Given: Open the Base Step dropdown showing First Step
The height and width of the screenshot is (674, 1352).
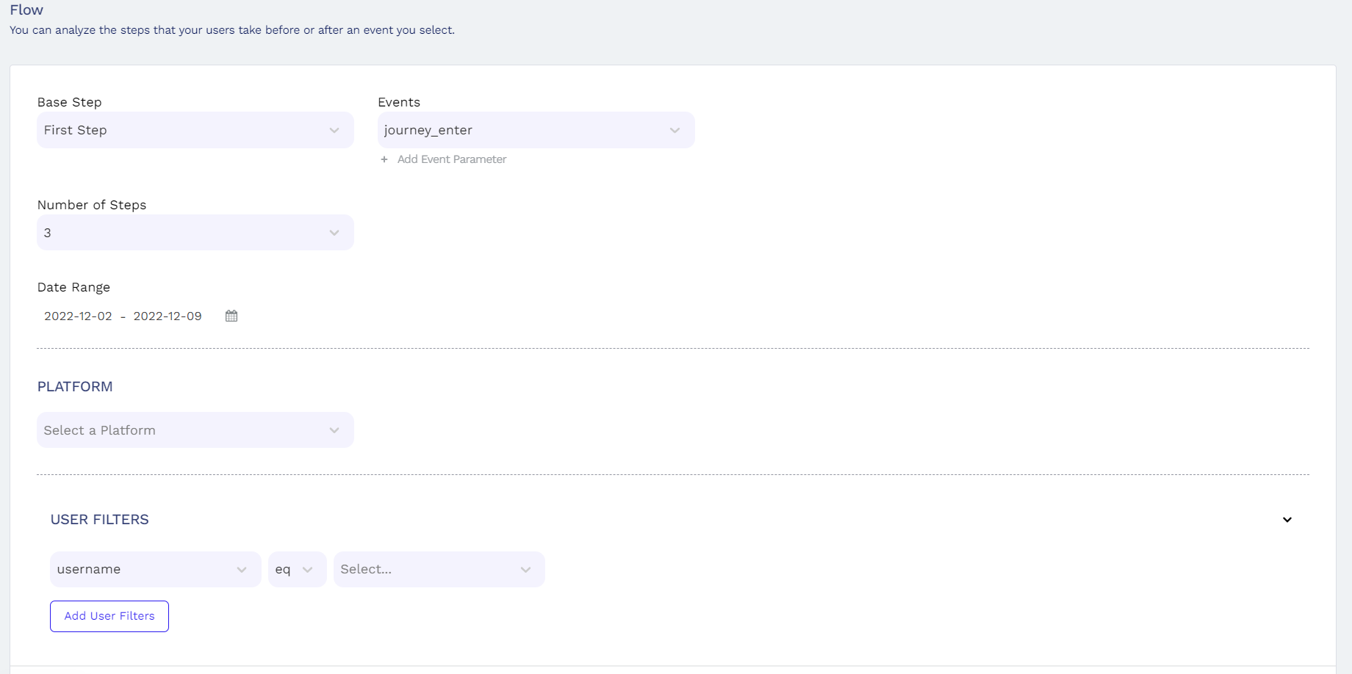Looking at the screenshot, I should (x=195, y=130).
